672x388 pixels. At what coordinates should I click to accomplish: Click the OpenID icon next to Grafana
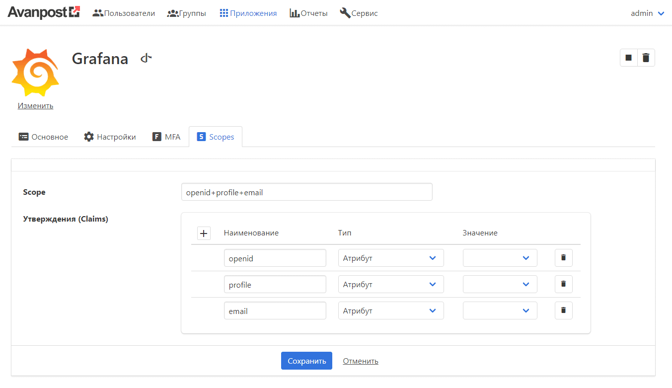click(146, 59)
